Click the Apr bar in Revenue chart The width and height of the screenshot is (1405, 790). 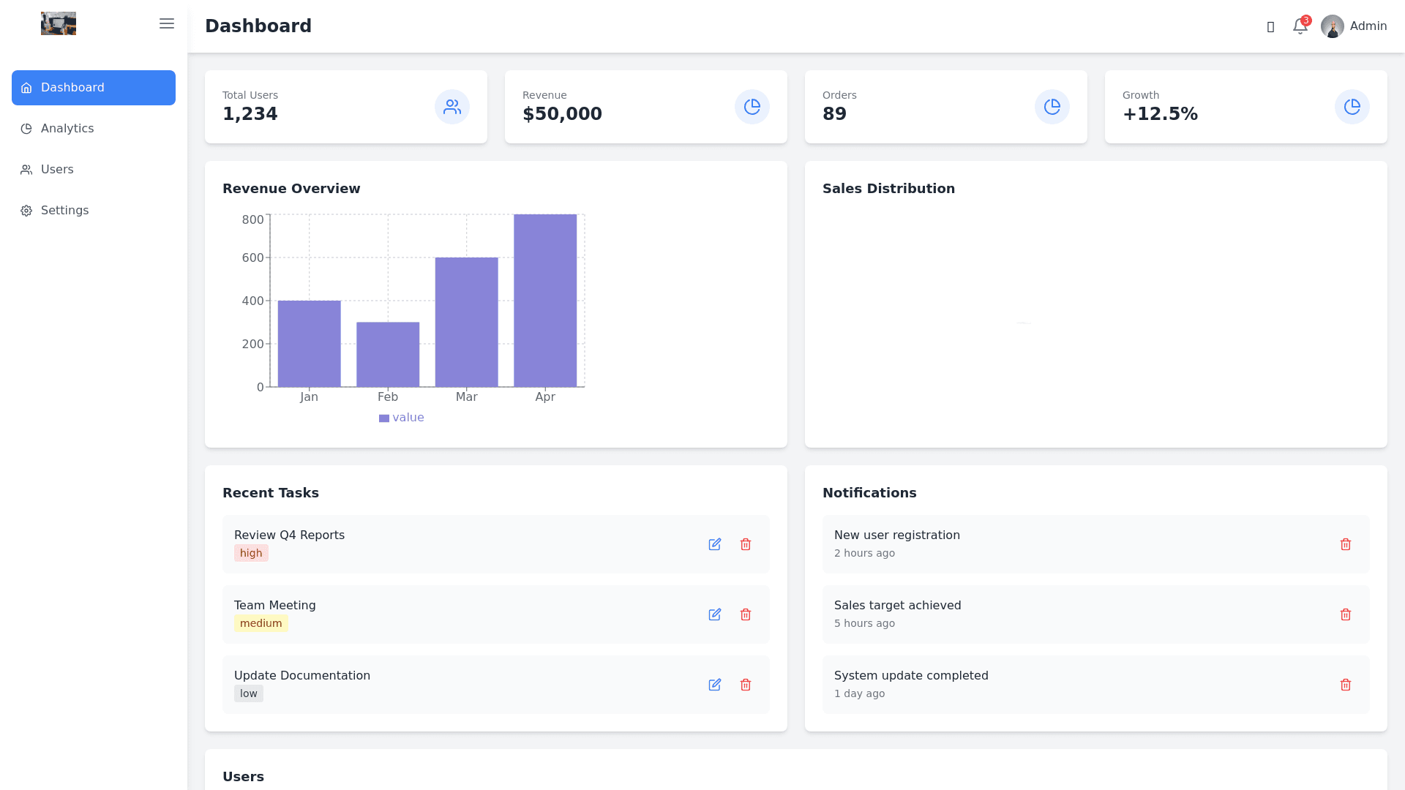click(x=545, y=300)
